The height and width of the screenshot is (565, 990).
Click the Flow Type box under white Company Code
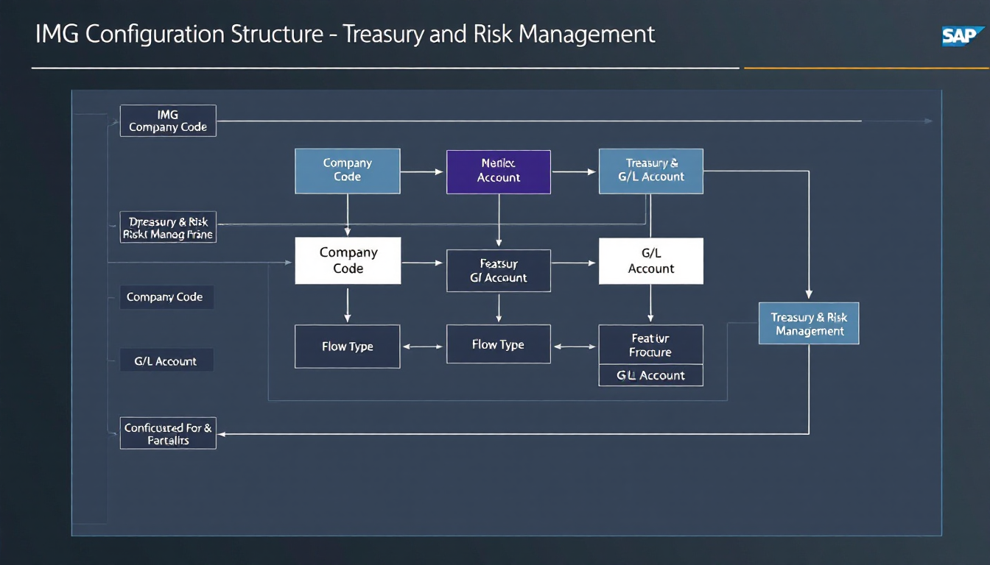[x=348, y=347]
